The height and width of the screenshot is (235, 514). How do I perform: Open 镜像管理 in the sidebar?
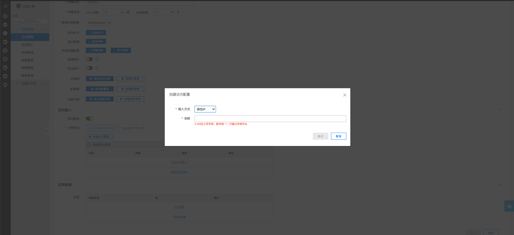(27, 67)
